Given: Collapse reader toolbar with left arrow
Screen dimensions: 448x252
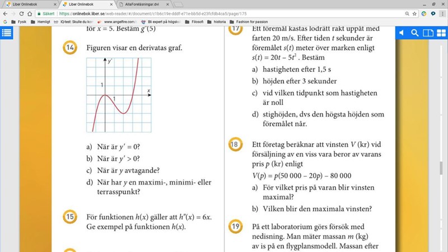Looking at the screenshot, I should coord(402,33).
